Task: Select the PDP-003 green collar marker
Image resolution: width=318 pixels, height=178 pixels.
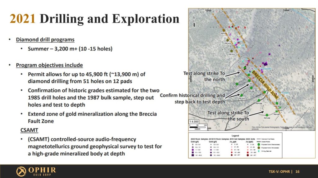Action: pyautogui.click(x=265, y=92)
